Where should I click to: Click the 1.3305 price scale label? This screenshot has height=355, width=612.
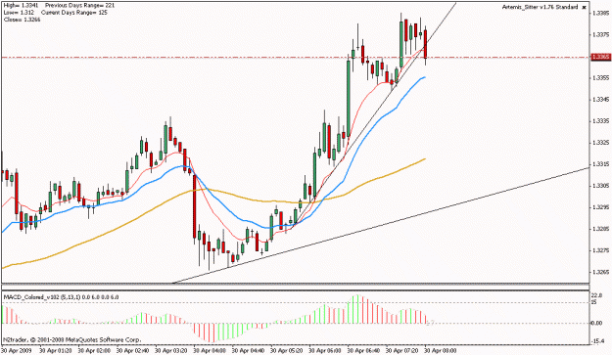600,186
